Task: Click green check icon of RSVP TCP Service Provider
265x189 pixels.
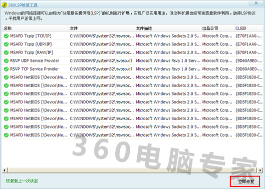Action: tap(6, 69)
